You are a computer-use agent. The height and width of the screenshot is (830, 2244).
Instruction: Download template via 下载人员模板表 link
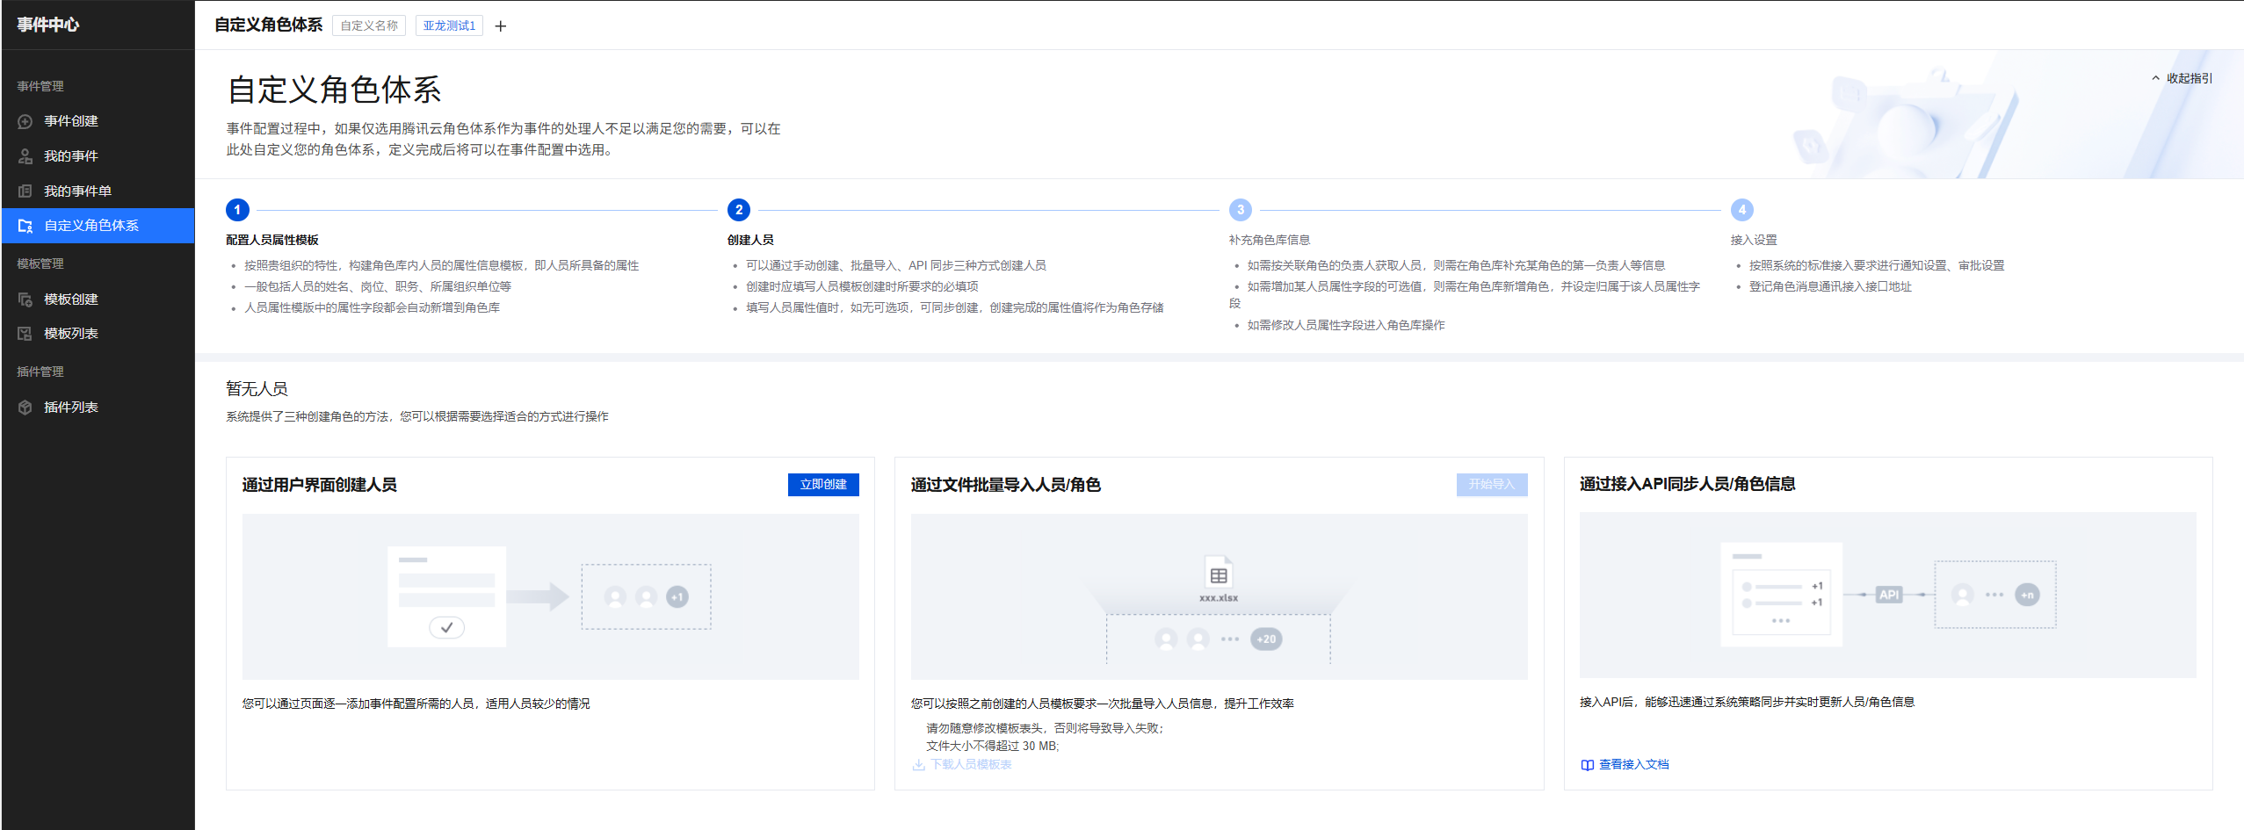(970, 765)
